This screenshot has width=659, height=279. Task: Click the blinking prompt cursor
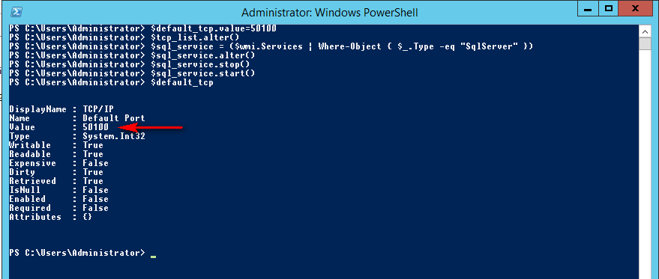click(x=153, y=256)
